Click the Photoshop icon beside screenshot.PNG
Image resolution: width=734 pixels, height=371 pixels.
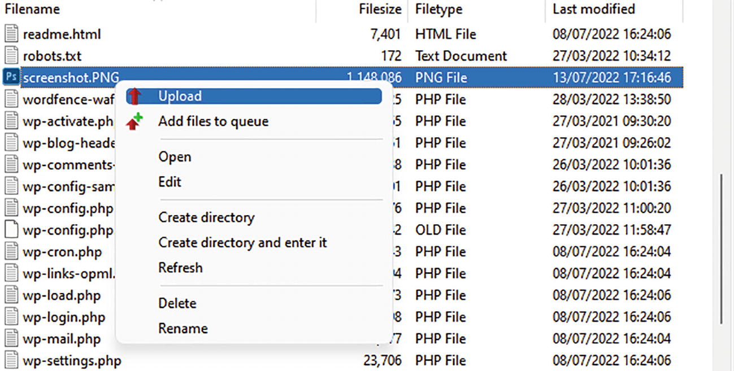tap(11, 77)
